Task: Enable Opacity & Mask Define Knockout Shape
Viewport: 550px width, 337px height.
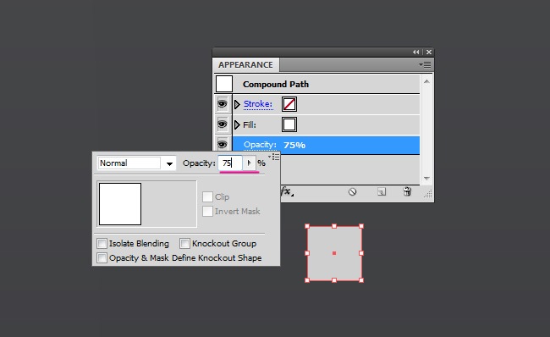Action: [x=102, y=257]
